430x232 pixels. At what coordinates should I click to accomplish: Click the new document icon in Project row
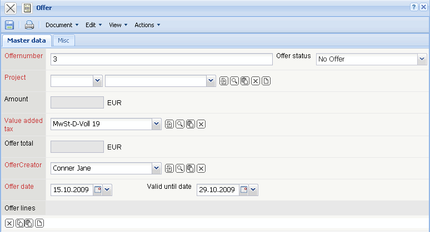tap(266, 81)
